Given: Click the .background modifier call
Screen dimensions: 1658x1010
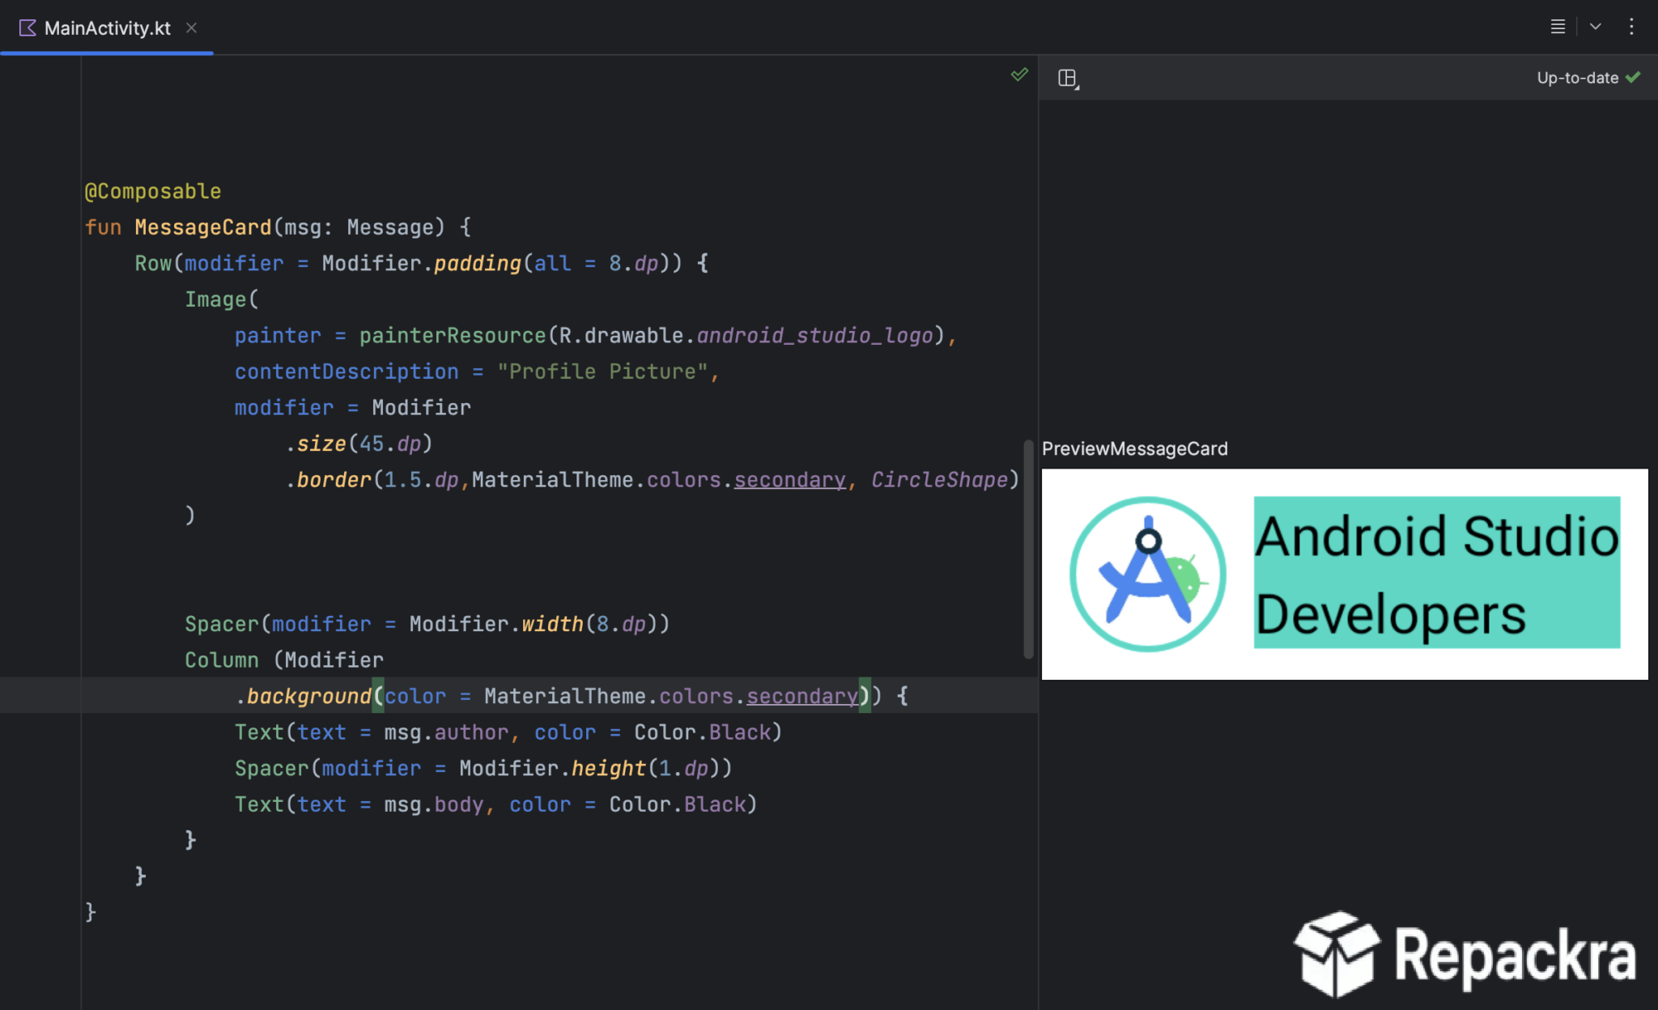Looking at the screenshot, I should pos(303,696).
